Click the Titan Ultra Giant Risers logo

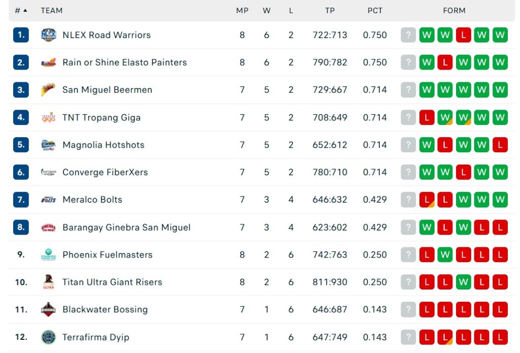pos(48,282)
